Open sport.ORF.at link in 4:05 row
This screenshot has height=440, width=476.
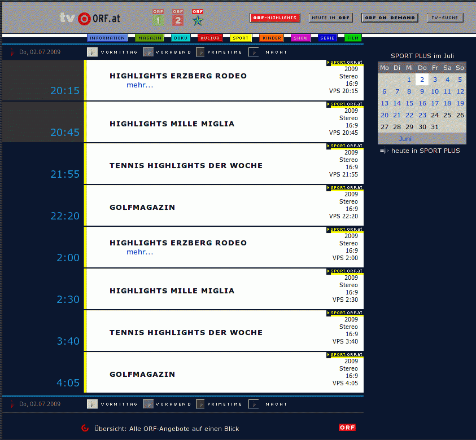345,355
